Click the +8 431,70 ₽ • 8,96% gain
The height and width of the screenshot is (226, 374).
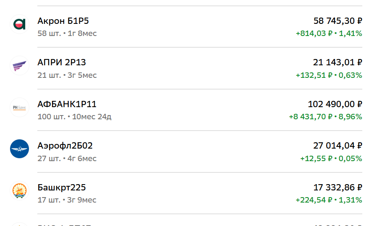tap(326, 117)
